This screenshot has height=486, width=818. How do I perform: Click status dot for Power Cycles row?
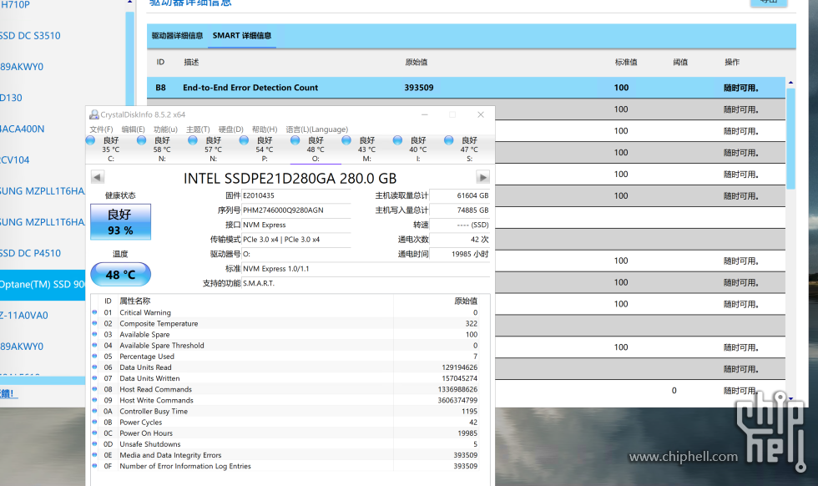coord(94,422)
